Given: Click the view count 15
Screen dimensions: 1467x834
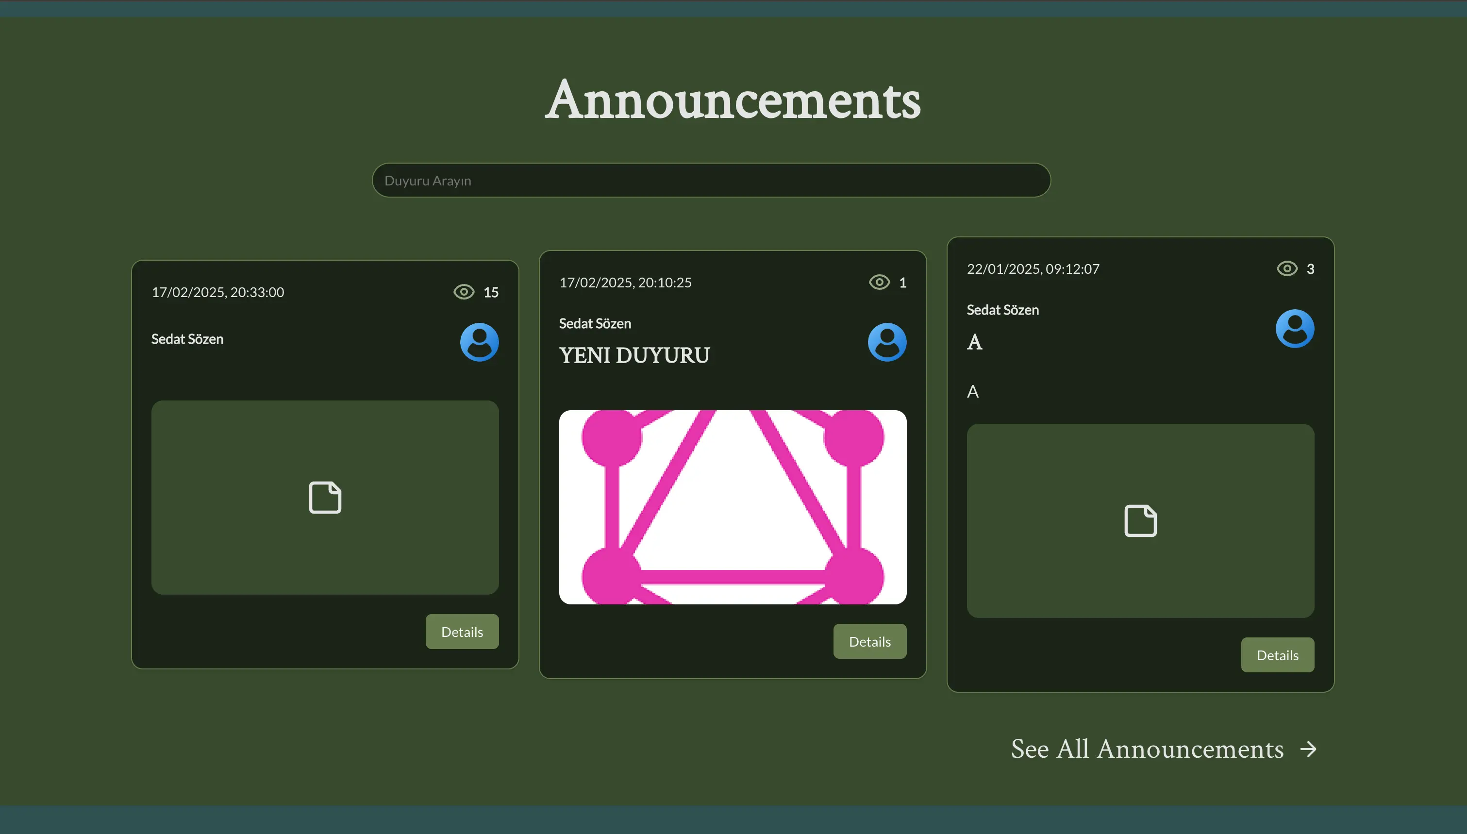Looking at the screenshot, I should tap(491, 292).
